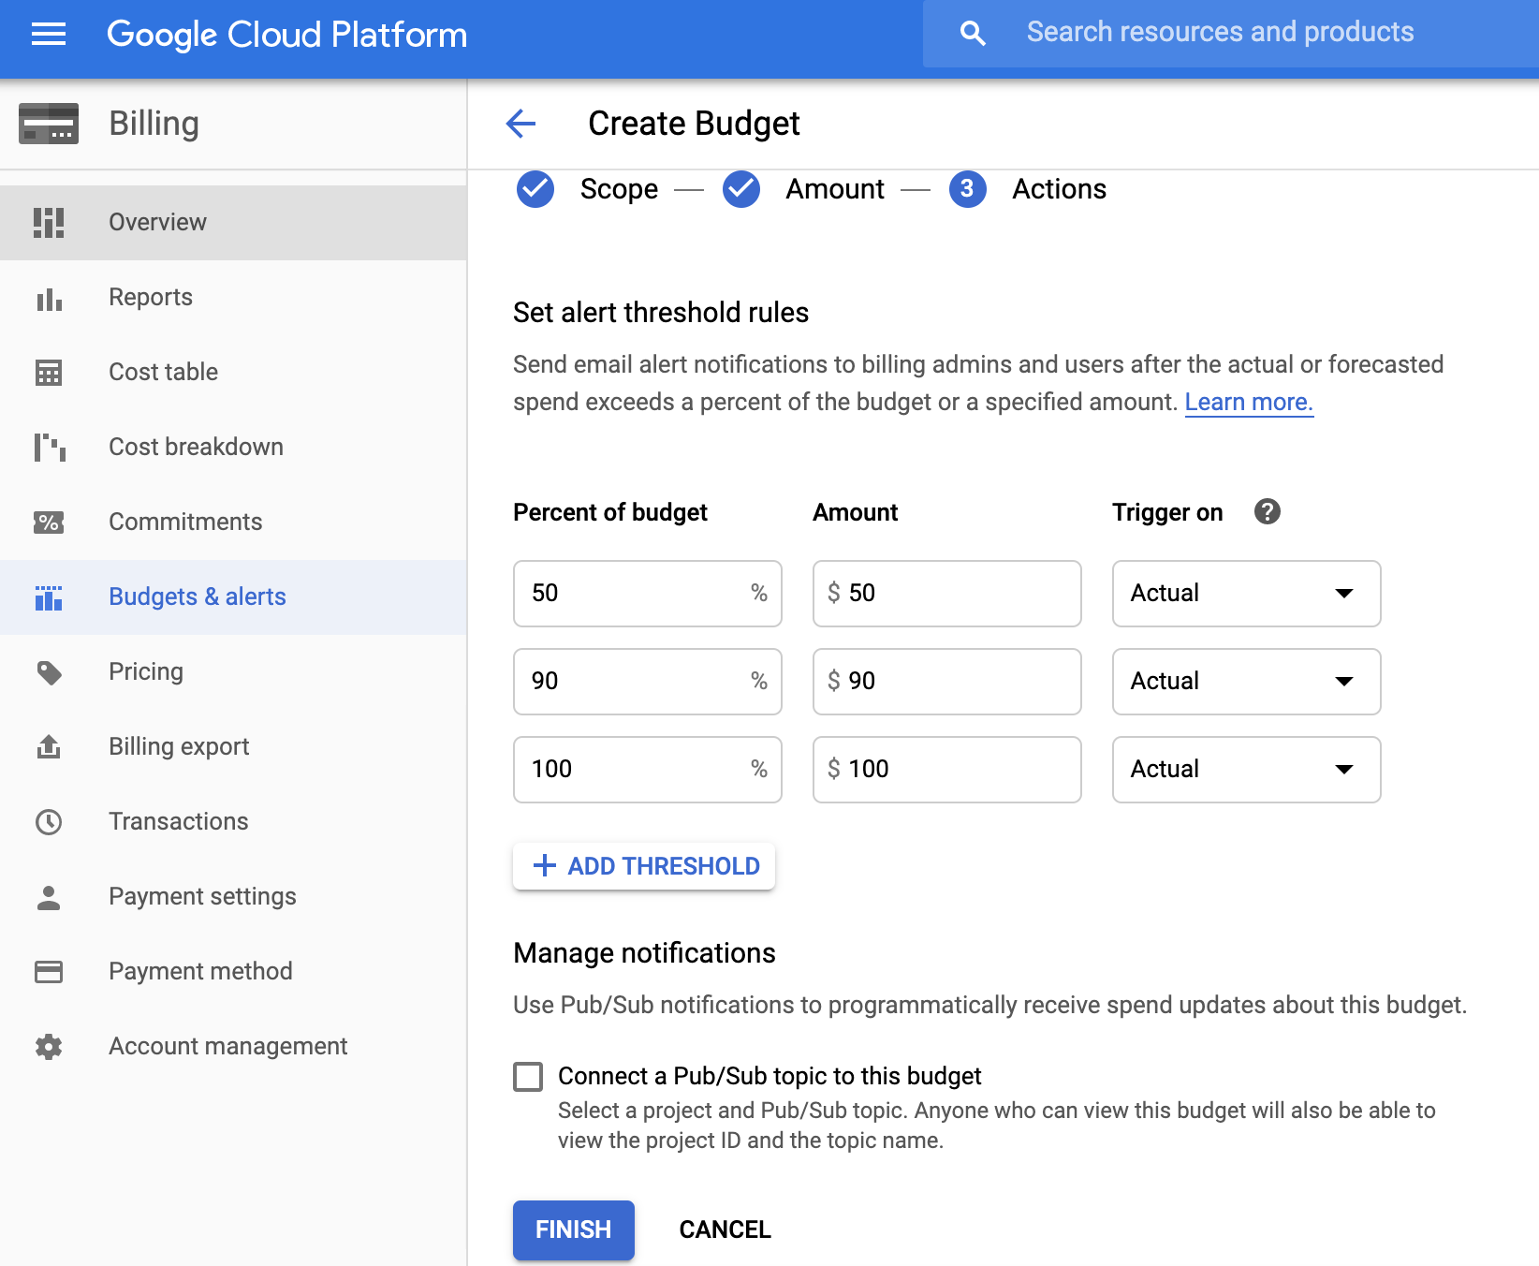Click the Pricing tag icon
Screen dimensions: 1539x1266
(x=49, y=672)
